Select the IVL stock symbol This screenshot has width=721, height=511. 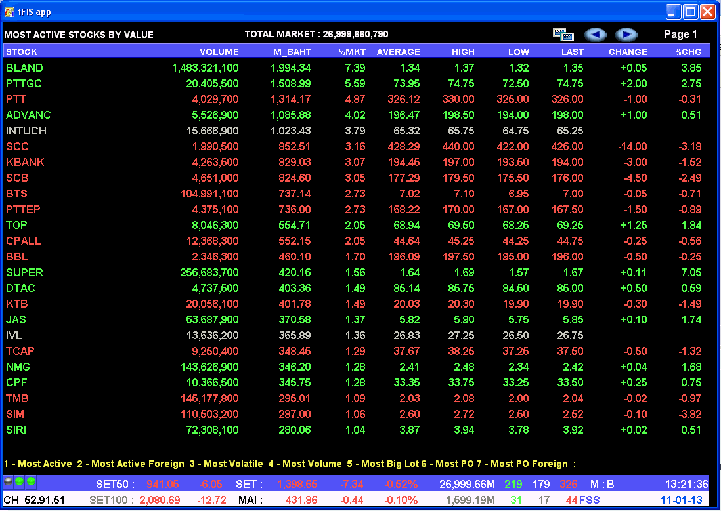(x=14, y=335)
